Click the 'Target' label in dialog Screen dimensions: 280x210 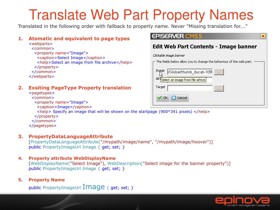[160, 87]
